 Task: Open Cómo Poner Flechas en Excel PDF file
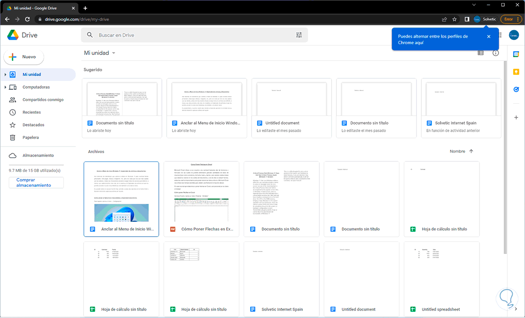pyautogui.click(x=201, y=199)
